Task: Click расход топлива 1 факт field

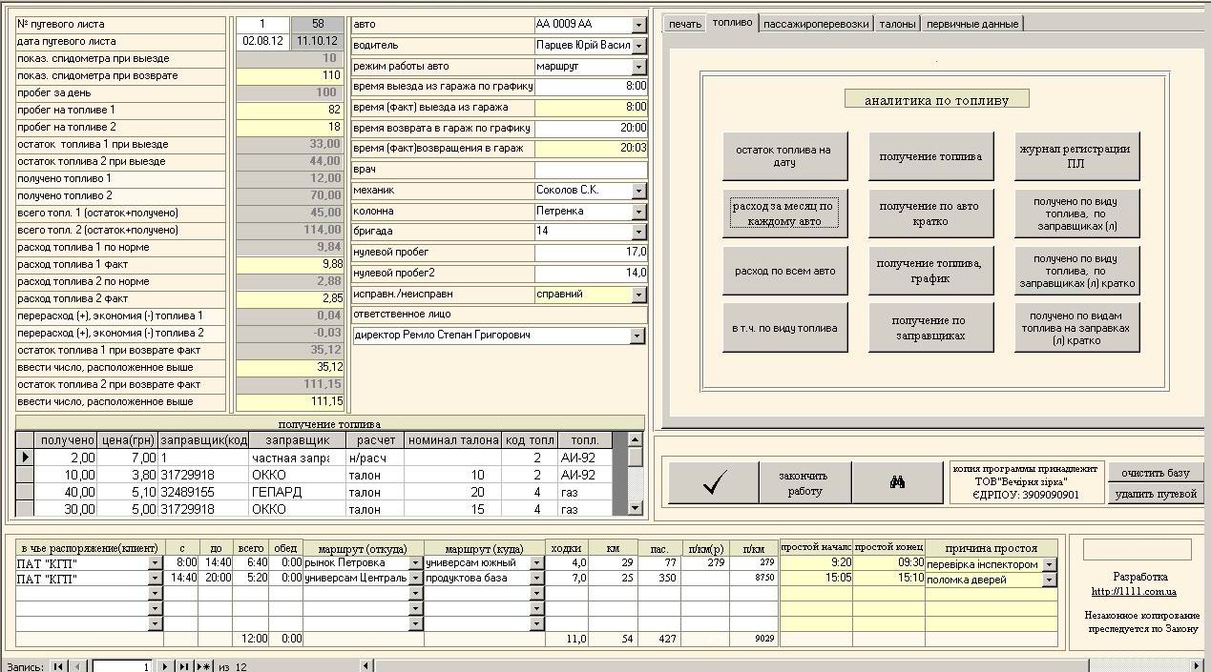Action: click(x=289, y=265)
